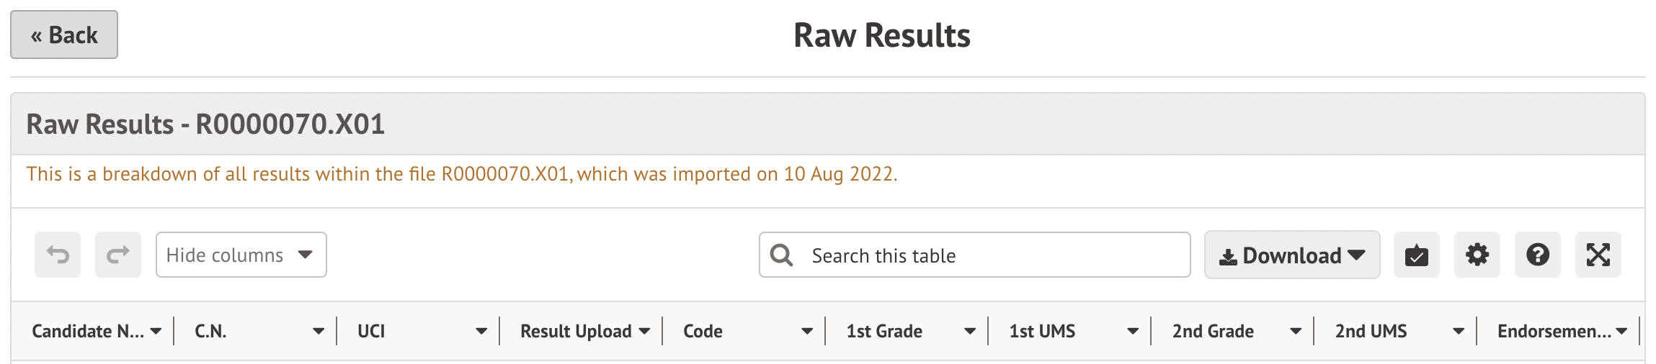Click the undo arrow icon
1656x364 pixels.
[58, 255]
